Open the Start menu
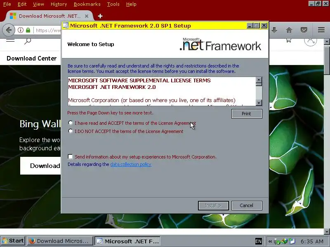Image resolution: width=330 pixels, height=247 pixels. pyautogui.click(x=13, y=241)
